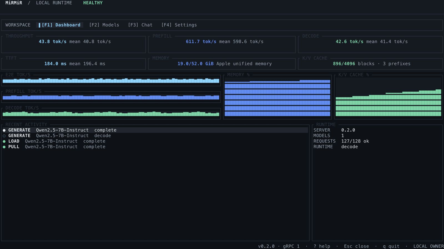Select the PULL Qwen2.5-7B-Instruct activity row
444x249 pixels.
(155, 147)
